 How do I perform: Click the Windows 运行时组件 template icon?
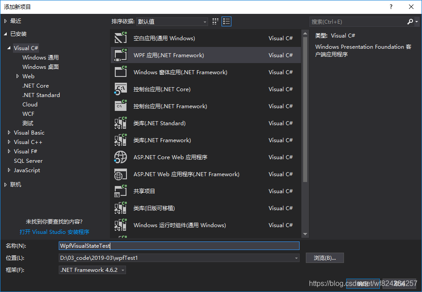click(x=121, y=225)
